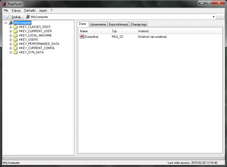Switch to the Uprawnienia tab
The image size is (227, 167).
[x=98, y=24]
